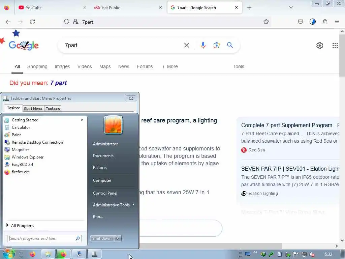List all tabs dropdown arrow
345x259 pixels.
tap(291, 8)
